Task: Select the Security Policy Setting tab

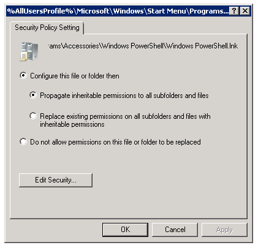Action: (47, 28)
